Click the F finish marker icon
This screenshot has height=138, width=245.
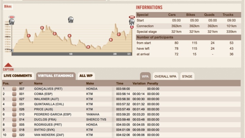coord(132,24)
